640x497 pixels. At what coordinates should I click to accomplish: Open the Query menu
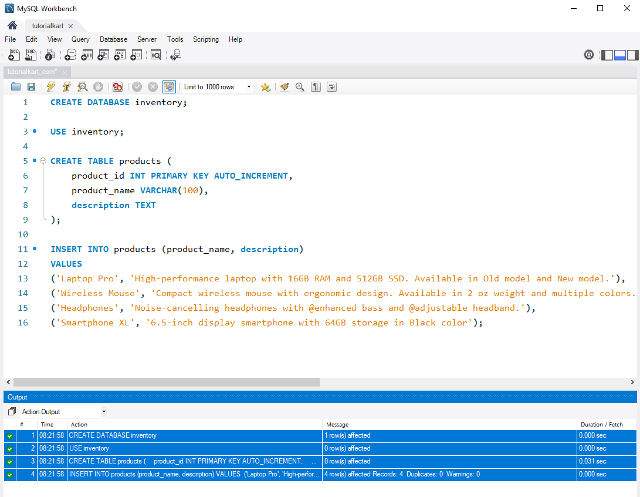[80, 39]
